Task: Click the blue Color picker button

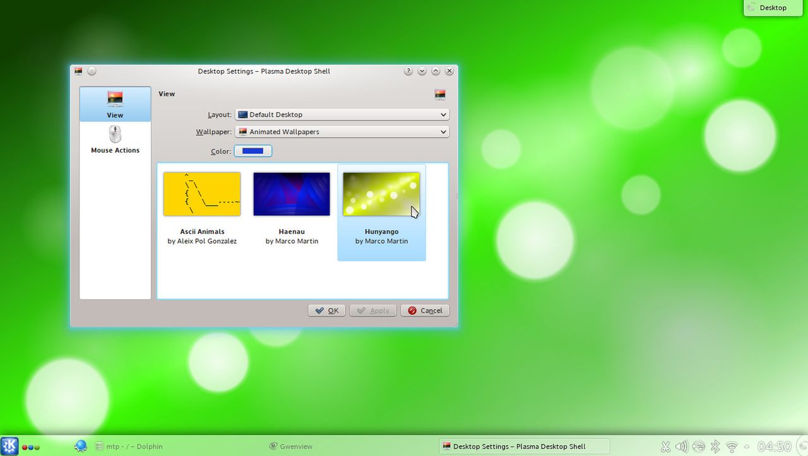Action: click(x=252, y=151)
